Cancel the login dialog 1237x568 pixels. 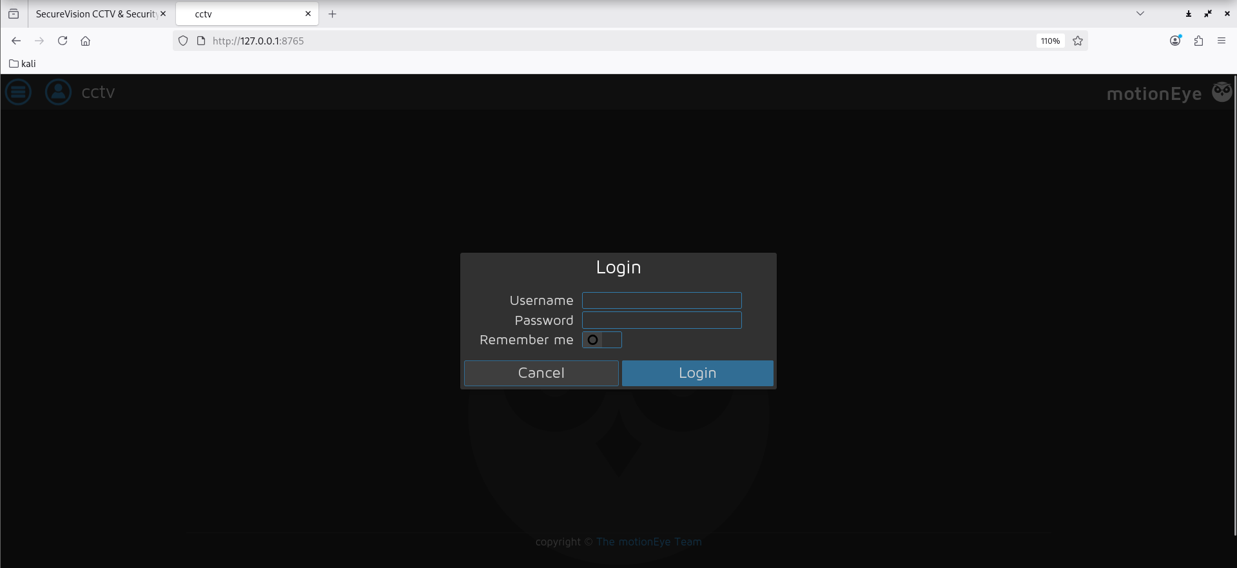point(541,373)
